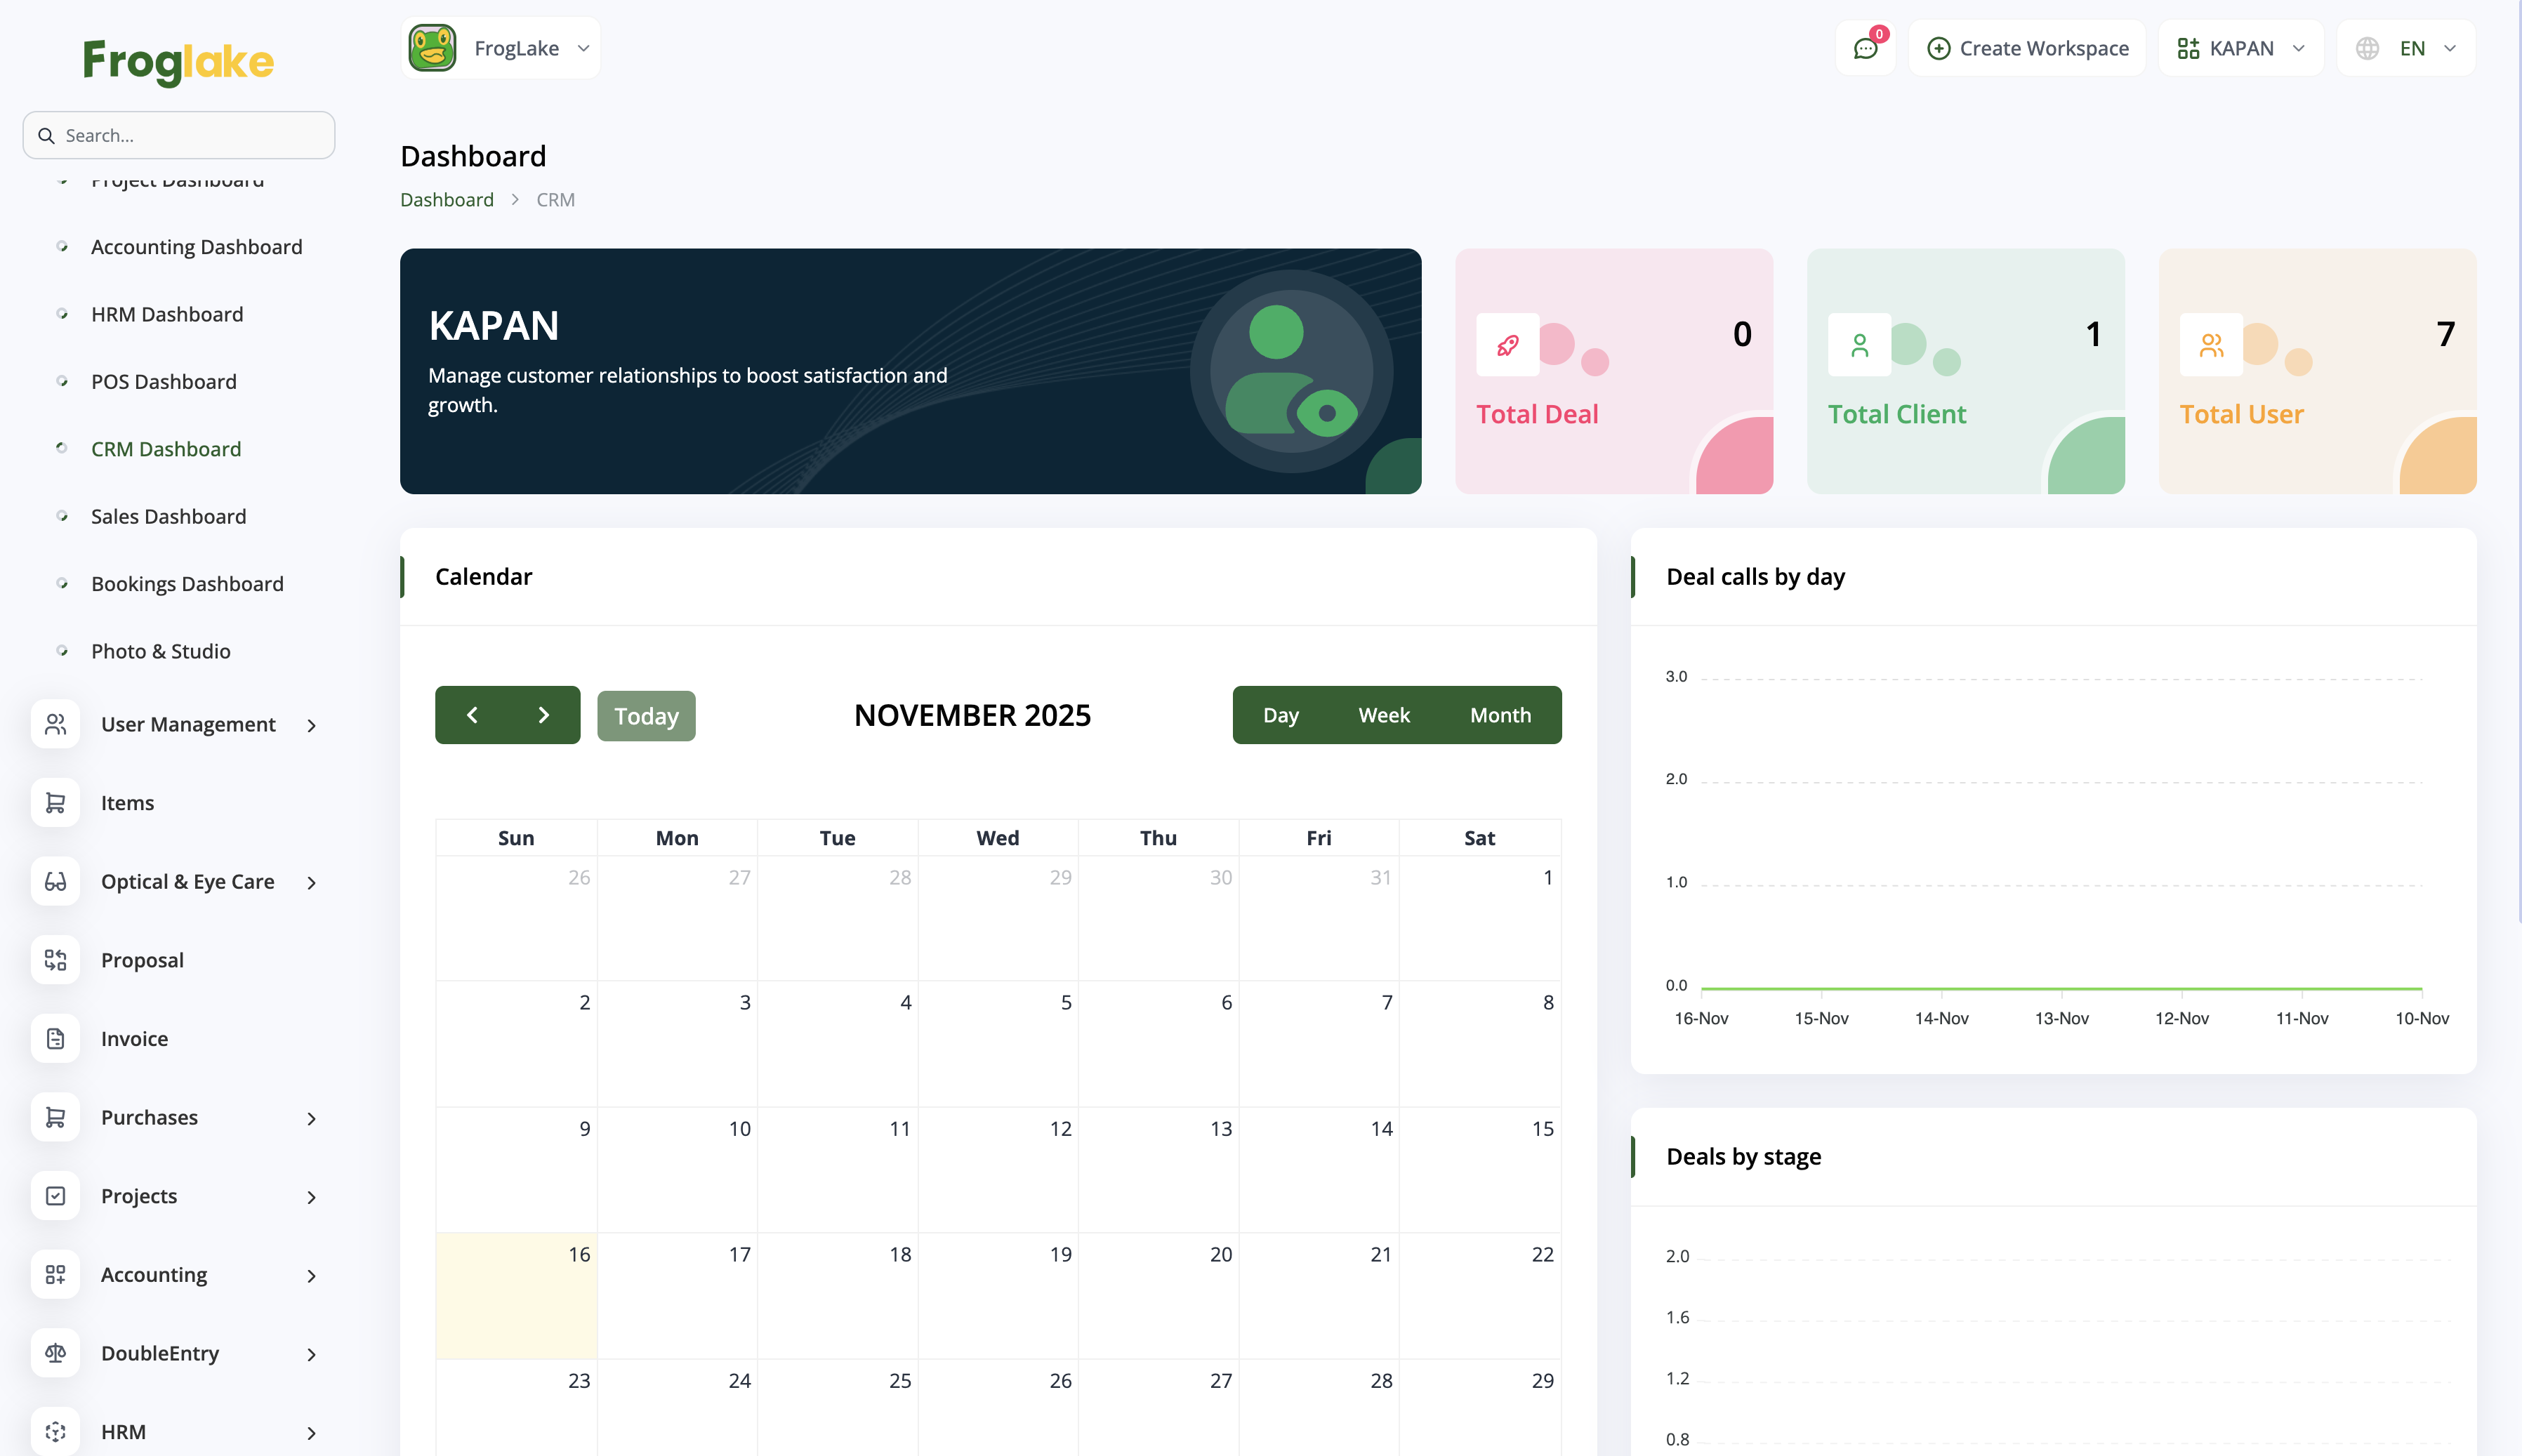The image size is (2522, 1456).
Task: Click the Create Workspace button
Action: click(x=2027, y=49)
